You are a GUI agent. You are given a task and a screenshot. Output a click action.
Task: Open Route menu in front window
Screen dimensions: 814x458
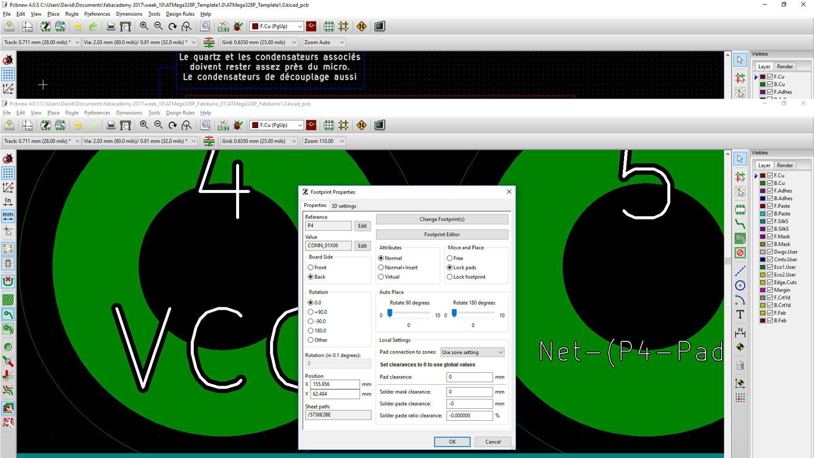coord(72,113)
